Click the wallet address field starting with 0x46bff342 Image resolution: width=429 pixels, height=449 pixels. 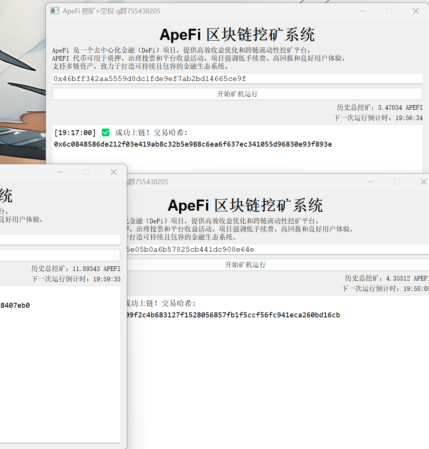coord(237,79)
